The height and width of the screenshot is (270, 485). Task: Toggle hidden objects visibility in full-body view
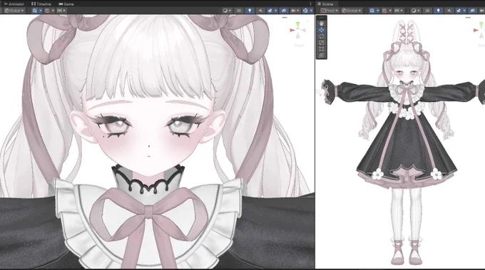pos(472,11)
